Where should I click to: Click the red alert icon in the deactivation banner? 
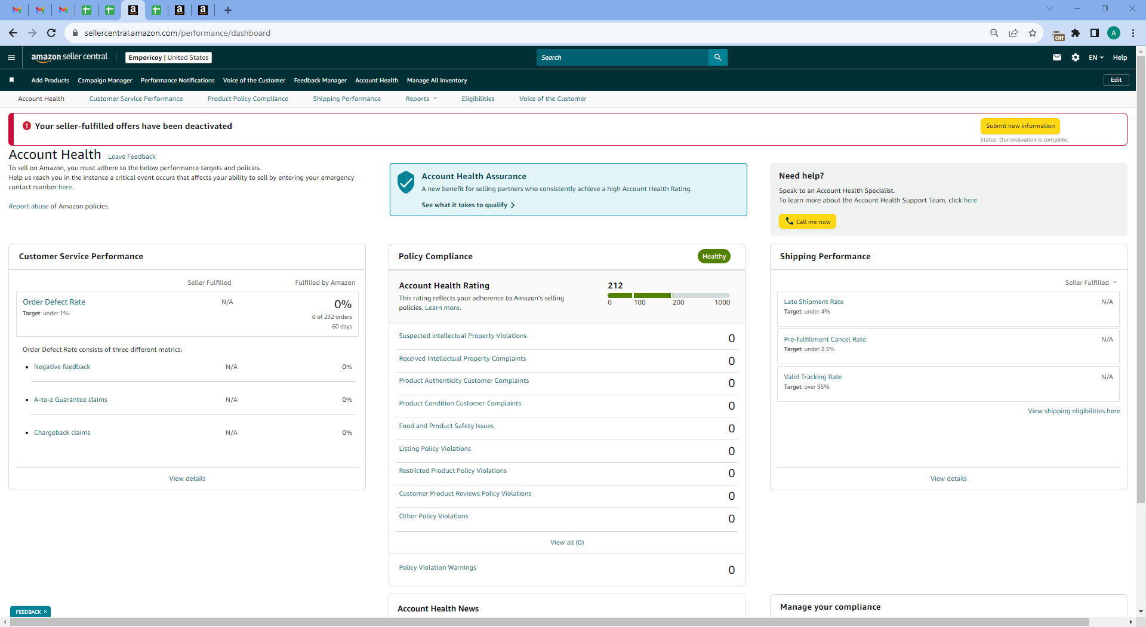tap(26, 126)
